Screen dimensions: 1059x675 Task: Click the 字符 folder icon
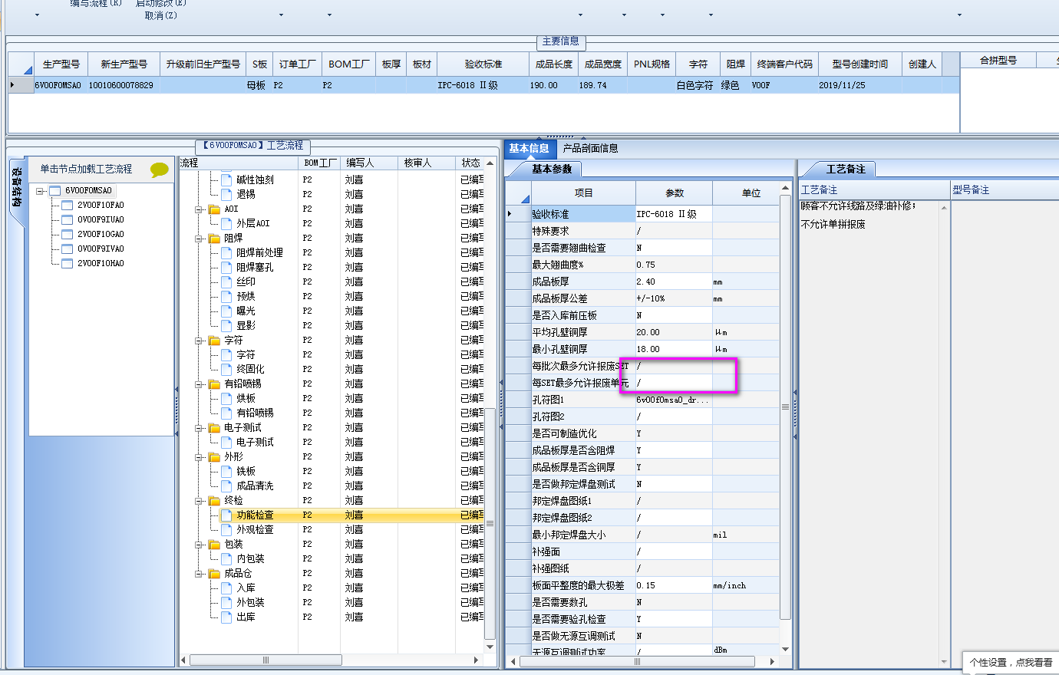click(x=214, y=340)
